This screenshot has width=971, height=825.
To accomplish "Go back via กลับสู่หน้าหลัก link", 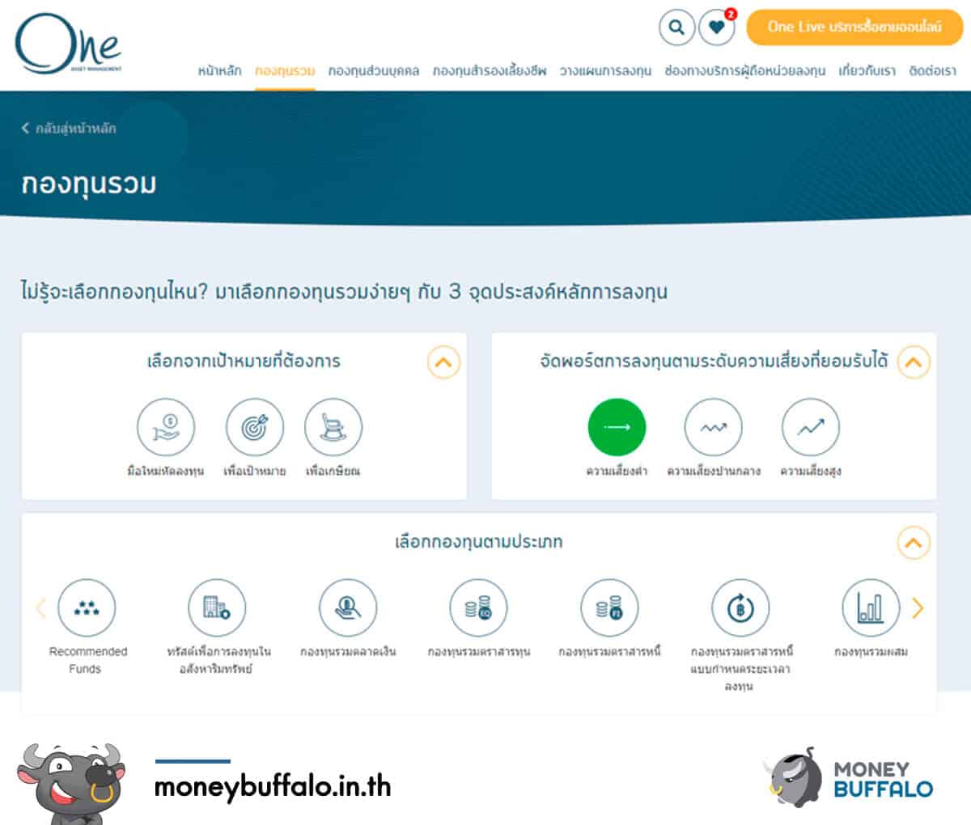I will click(x=69, y=128).
